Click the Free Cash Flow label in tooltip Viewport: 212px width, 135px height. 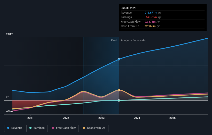pos(131,22)
